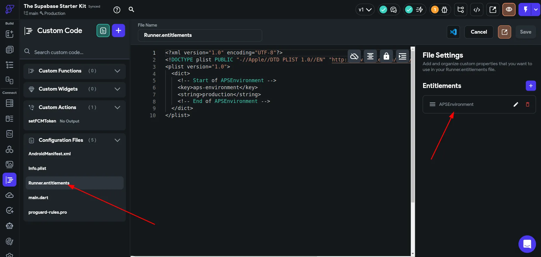Focus the Search custom code field
541x257 pixels.
click(x=75, y=52)
